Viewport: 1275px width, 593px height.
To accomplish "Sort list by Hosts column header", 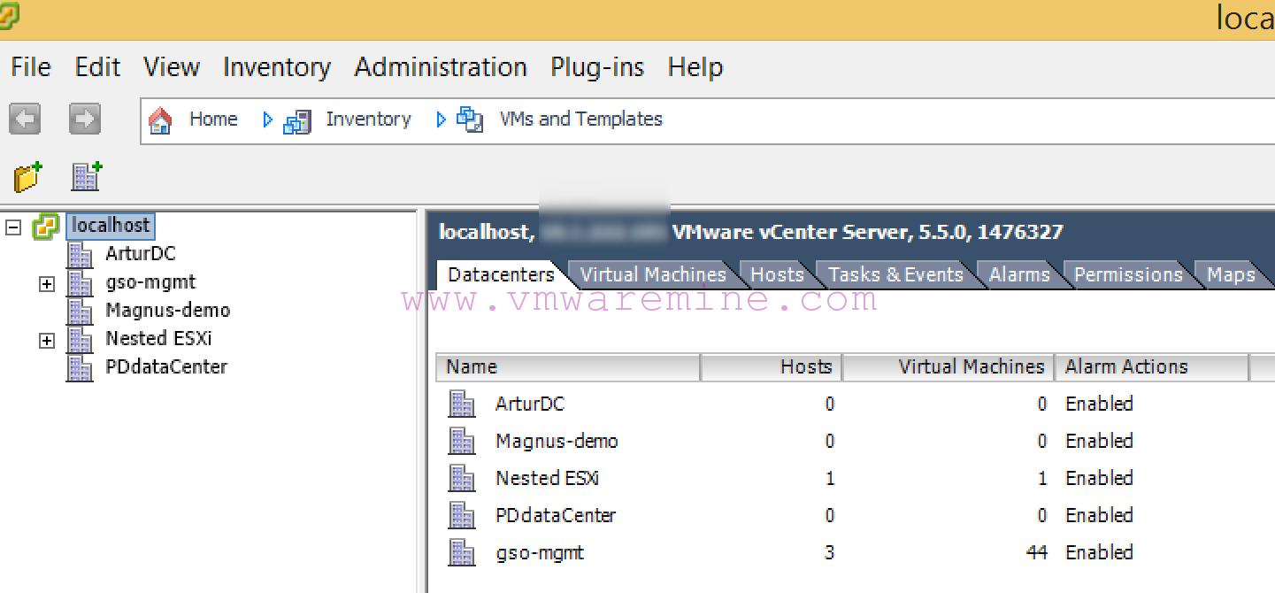I will click(772, 367).
